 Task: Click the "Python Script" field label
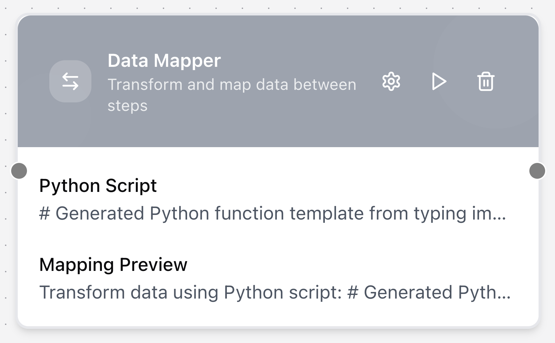click(x=98, y=186)
